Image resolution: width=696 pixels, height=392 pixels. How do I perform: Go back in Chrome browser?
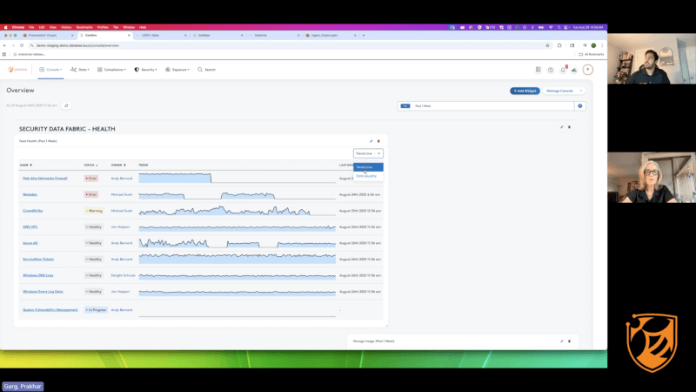click(x=4, y=45)
